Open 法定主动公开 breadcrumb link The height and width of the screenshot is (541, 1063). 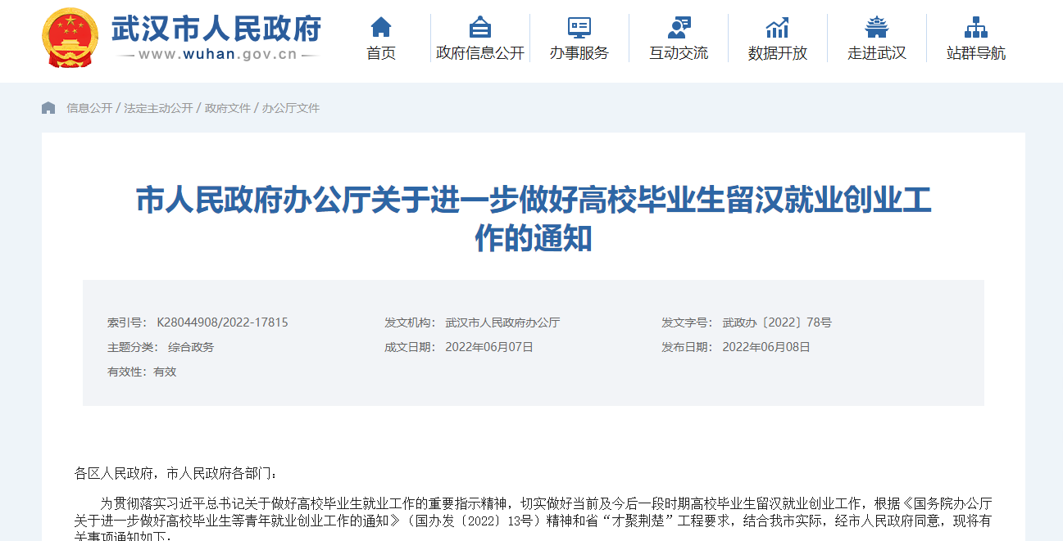pos(158,108)
